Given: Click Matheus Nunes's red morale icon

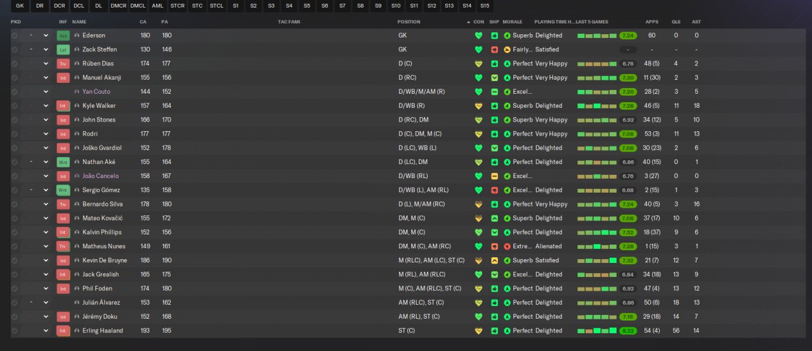Looking at the screenshot, I should click(x=507, y=246).
